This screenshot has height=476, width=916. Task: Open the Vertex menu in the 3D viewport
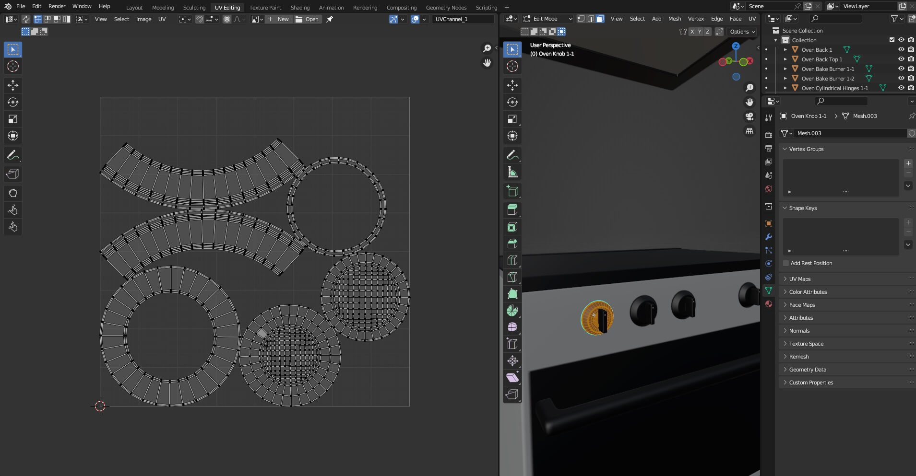[696, 19]
